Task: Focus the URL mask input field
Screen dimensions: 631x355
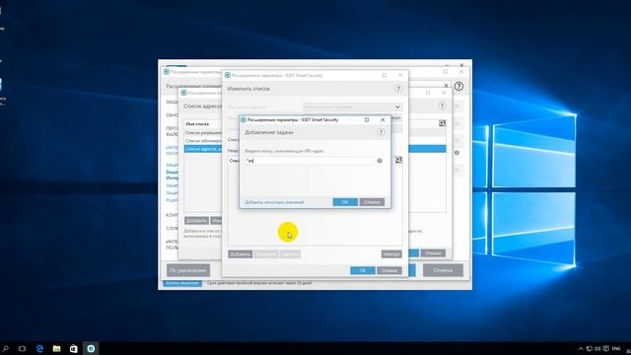Action: point(309,161)
